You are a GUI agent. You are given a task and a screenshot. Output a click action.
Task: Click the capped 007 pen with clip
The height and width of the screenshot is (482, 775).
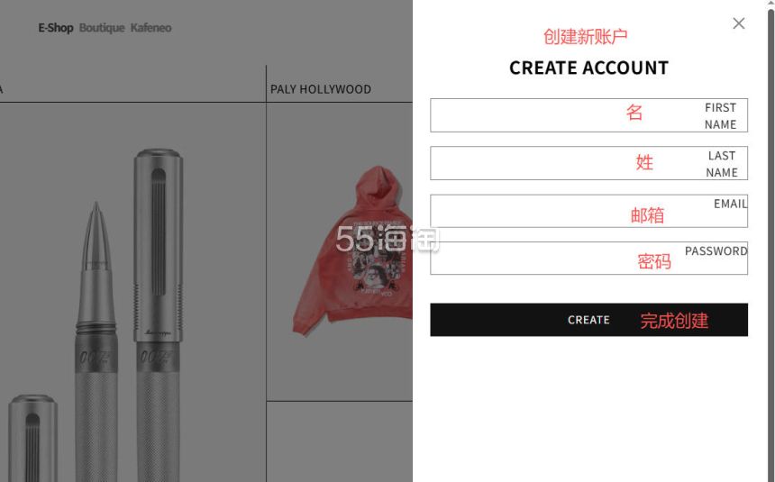(158, 316)
